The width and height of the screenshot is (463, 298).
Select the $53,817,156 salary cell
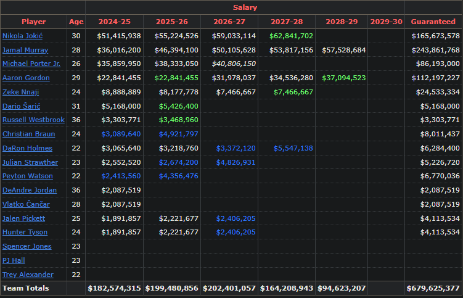291,50
